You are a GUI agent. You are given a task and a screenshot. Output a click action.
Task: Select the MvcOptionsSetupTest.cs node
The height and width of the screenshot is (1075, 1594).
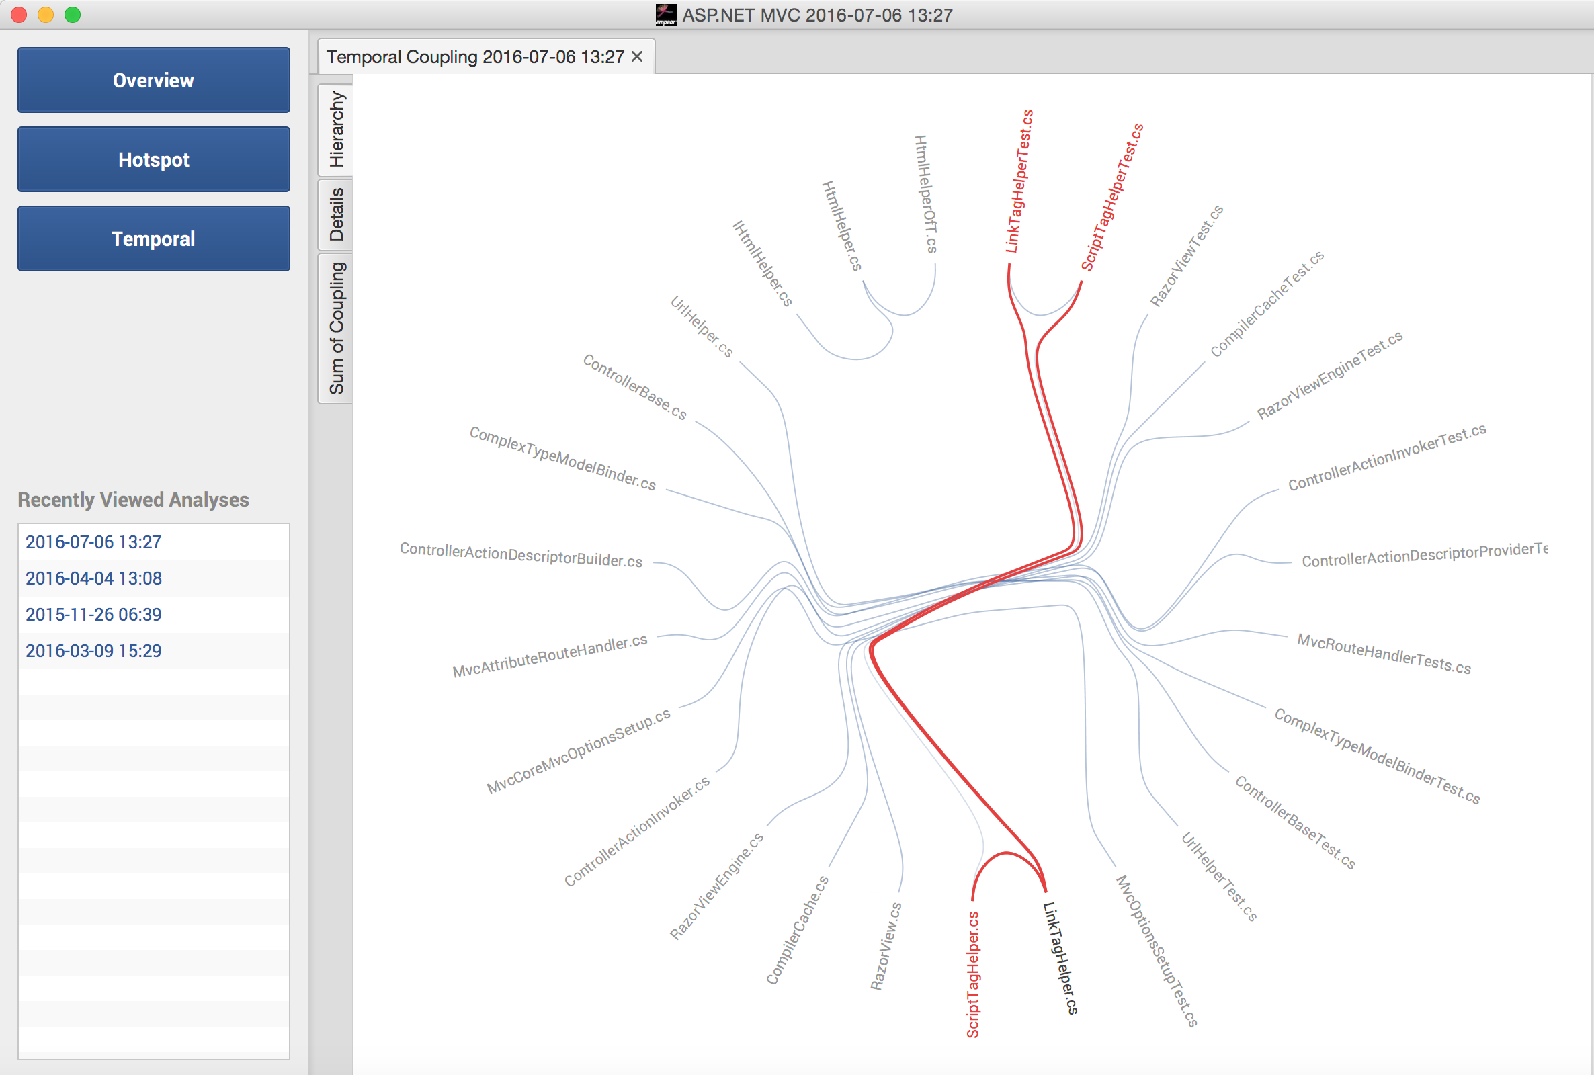coord(1157,951)
